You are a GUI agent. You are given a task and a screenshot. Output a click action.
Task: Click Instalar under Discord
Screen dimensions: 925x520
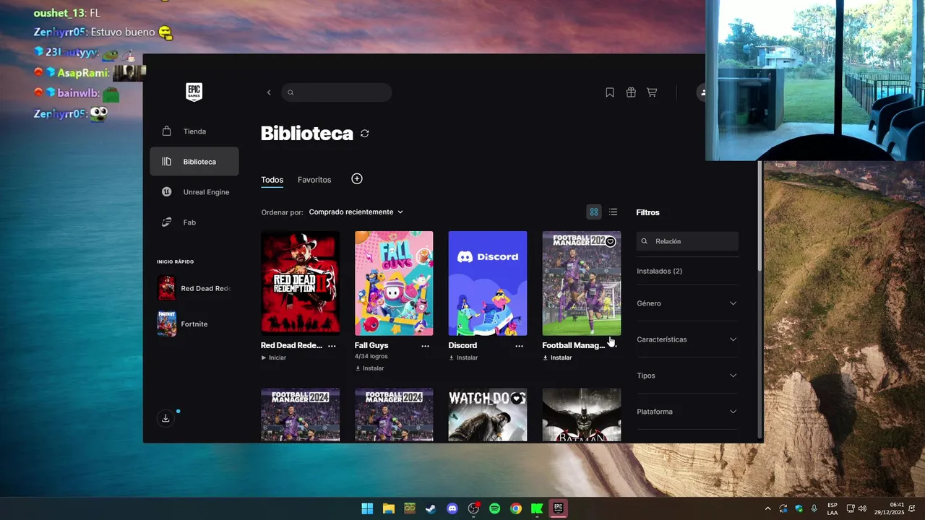[x=464, y=357]
